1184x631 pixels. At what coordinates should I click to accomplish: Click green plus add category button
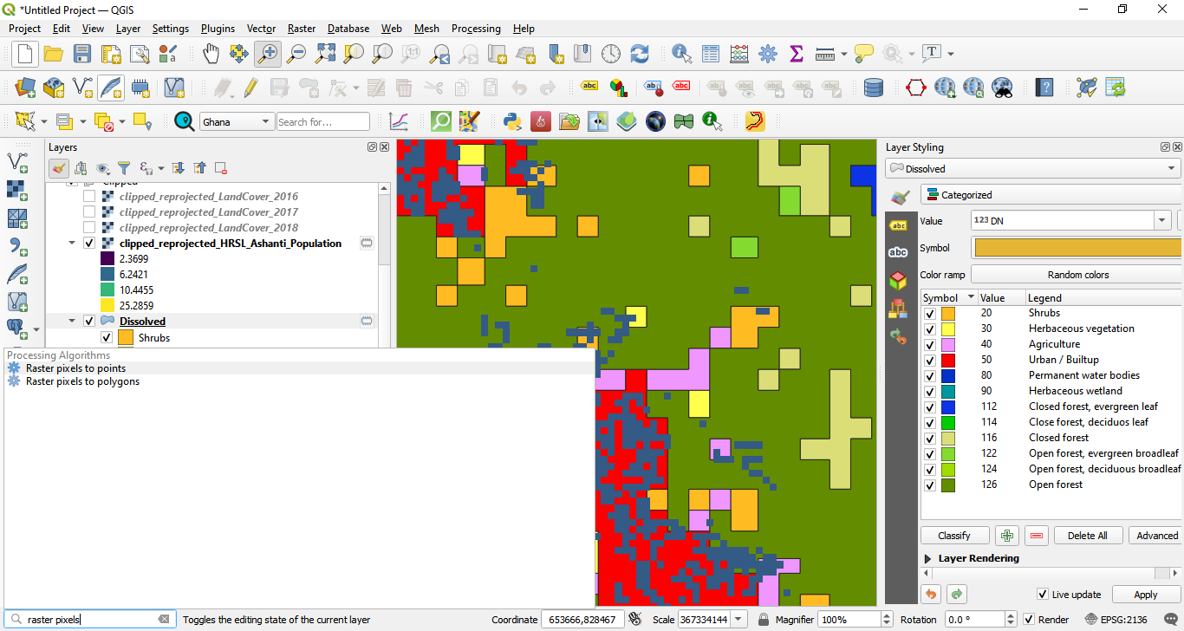coord(1005,536)
